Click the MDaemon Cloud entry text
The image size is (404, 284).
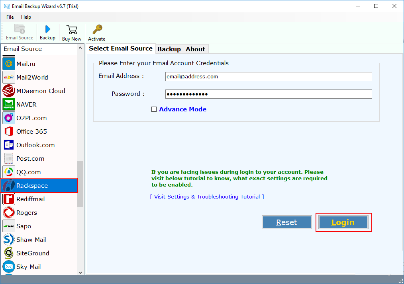point(41,91)
